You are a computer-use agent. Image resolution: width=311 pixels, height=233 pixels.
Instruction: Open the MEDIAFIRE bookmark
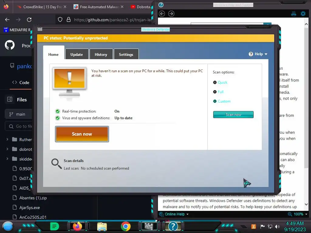[x=17, y=30]
